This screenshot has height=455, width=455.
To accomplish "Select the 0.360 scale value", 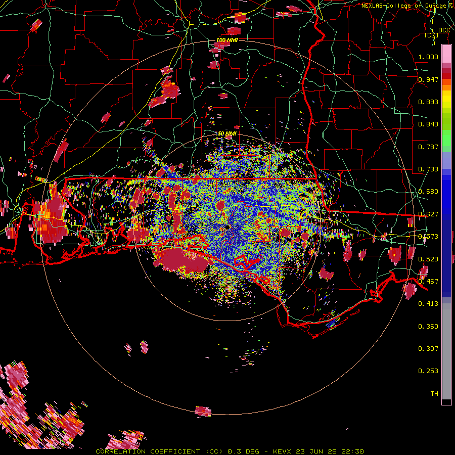I will (x=428, y=327).
